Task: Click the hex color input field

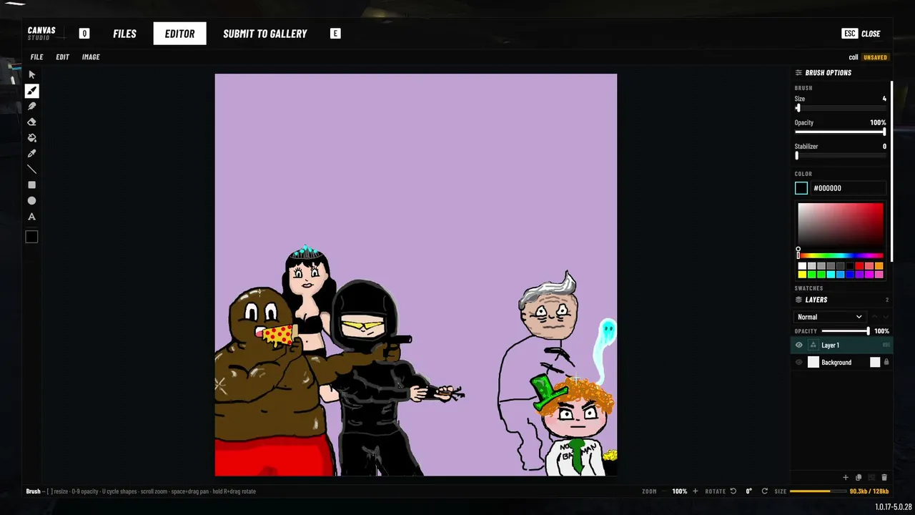Action: [849, 188]
